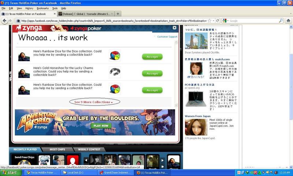Switch to GrandChase Indonesia taskbar window

click(x=116, y=173)
